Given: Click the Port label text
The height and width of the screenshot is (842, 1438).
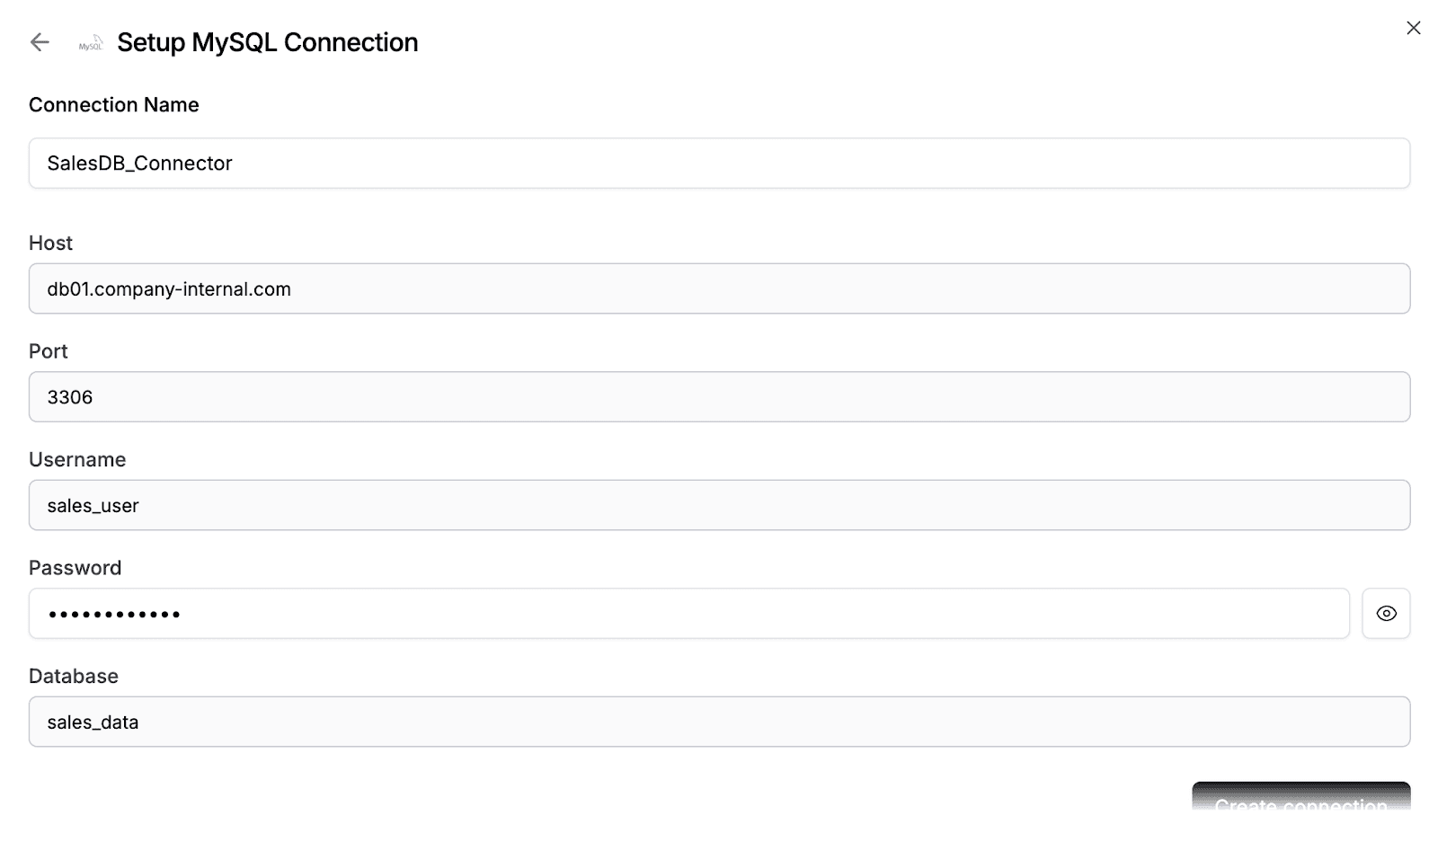Looking at the screenshot, I should coord(49,351).
